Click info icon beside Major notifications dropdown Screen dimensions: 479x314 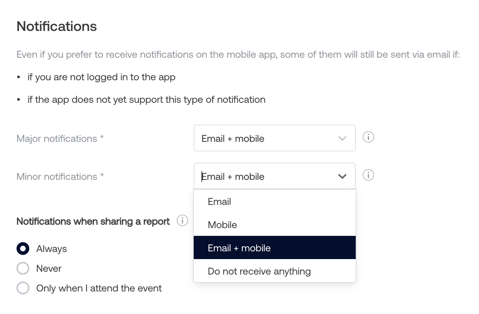click(x=368, y=137)
